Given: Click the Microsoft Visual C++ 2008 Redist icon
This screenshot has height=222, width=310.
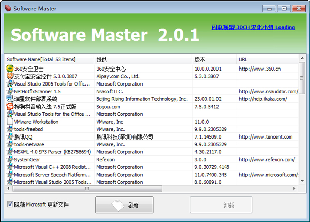Looking at the screenshot, I should click(x=10, y=167).
